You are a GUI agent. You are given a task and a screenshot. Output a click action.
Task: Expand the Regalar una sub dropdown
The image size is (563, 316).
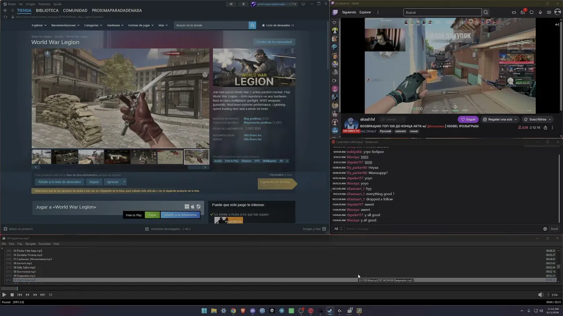coord(500,119)
